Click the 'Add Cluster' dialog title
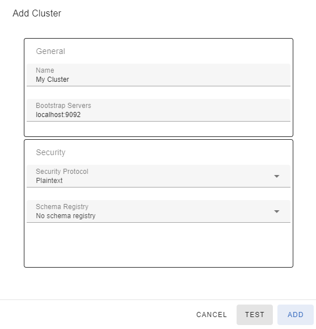Viewport: 316px width, 329px height. point(37,14)
